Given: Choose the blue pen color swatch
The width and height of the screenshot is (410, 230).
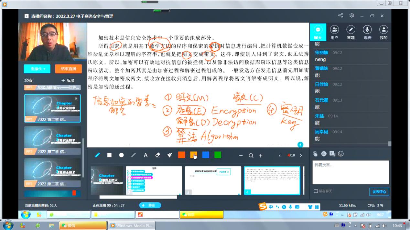Looking at the screenshot, I should point(206,155).
